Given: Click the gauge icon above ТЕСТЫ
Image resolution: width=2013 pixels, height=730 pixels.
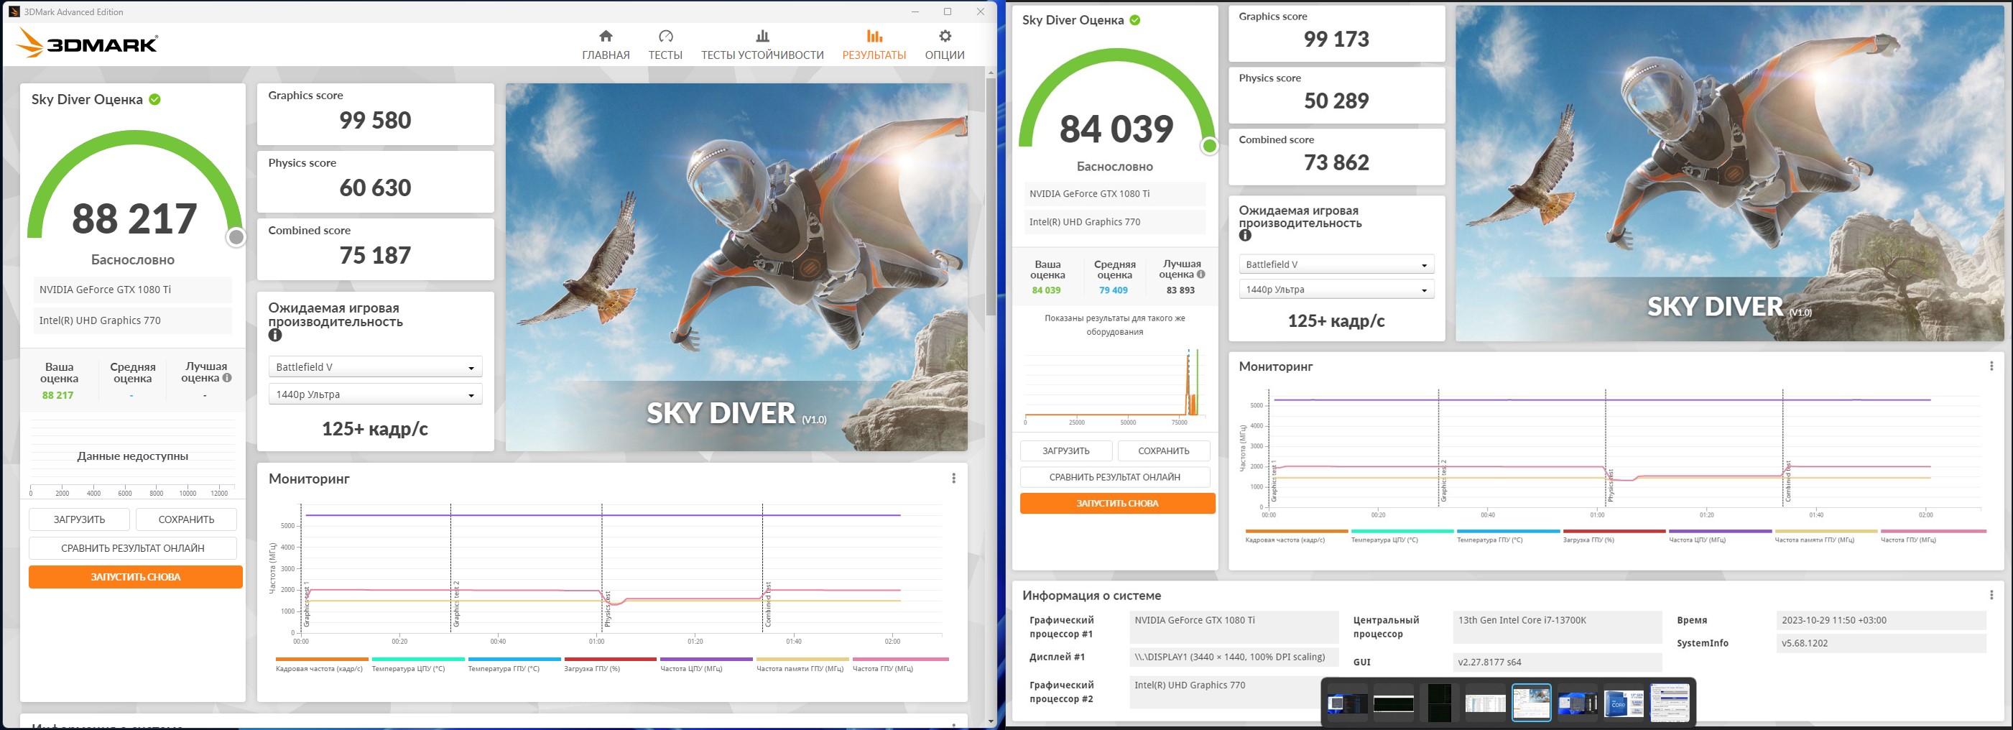Looking at the screenshot, I should (665, 36).
